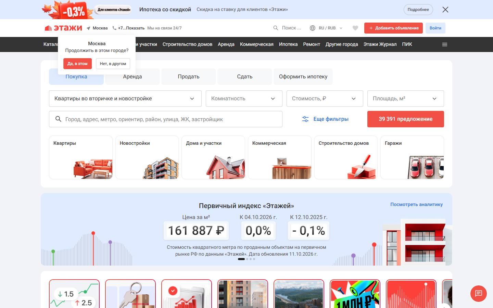The image size is (493, 308).
Task: Switch to the Продать tab
Action: [189, 77]
